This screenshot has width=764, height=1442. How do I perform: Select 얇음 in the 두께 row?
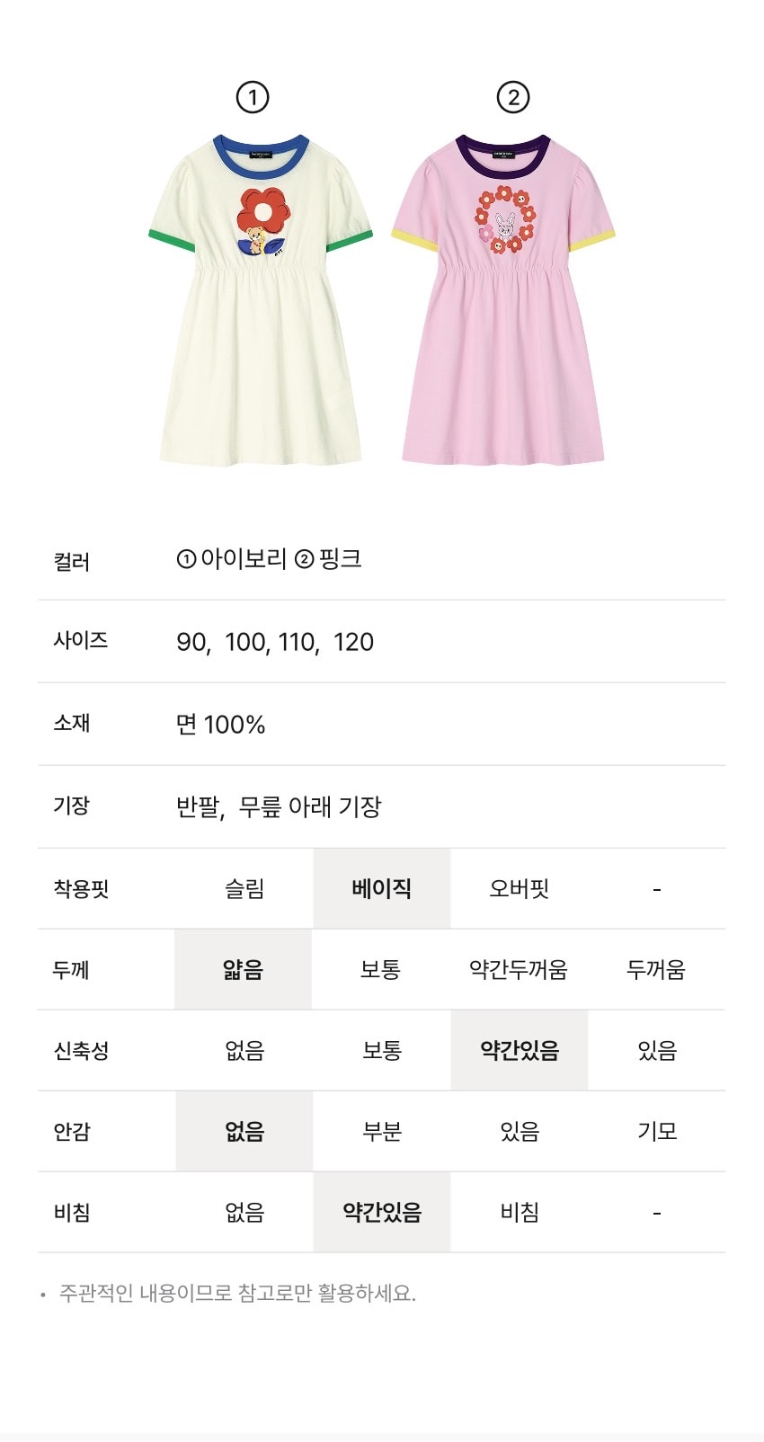point(244,970)
